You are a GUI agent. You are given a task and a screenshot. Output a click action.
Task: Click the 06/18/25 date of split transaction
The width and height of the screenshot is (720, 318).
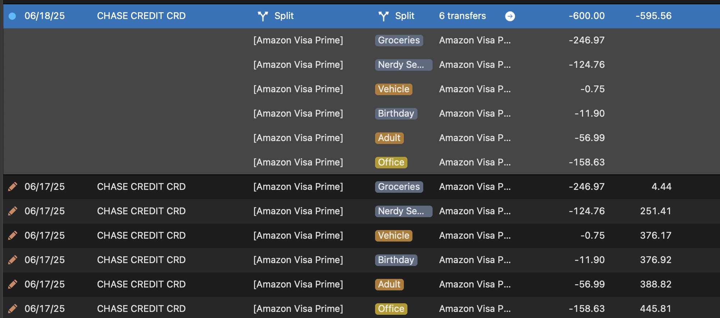[x=45, y=16]
